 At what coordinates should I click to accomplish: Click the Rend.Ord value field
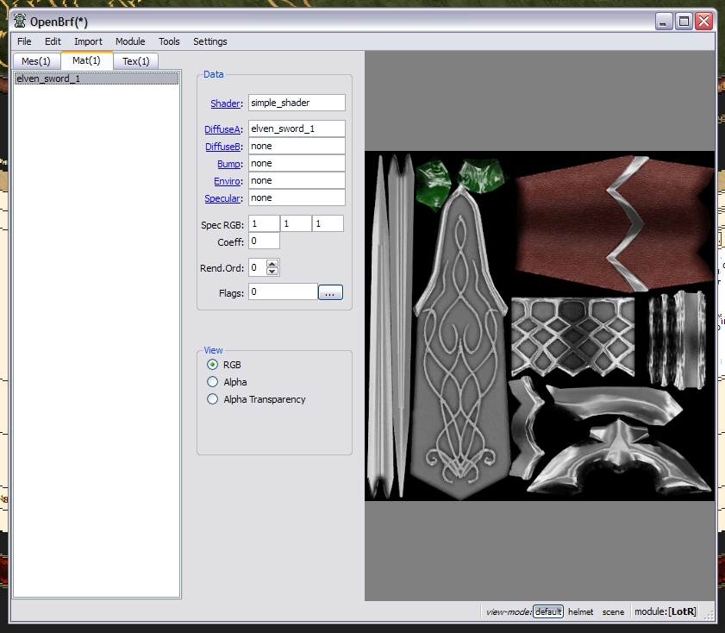(x=257, y=267)
